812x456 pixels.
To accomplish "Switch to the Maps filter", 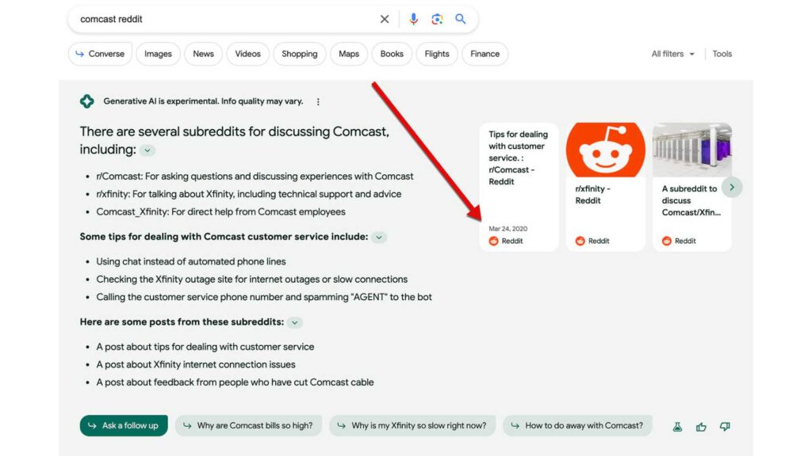I will (x=349, y=54).
